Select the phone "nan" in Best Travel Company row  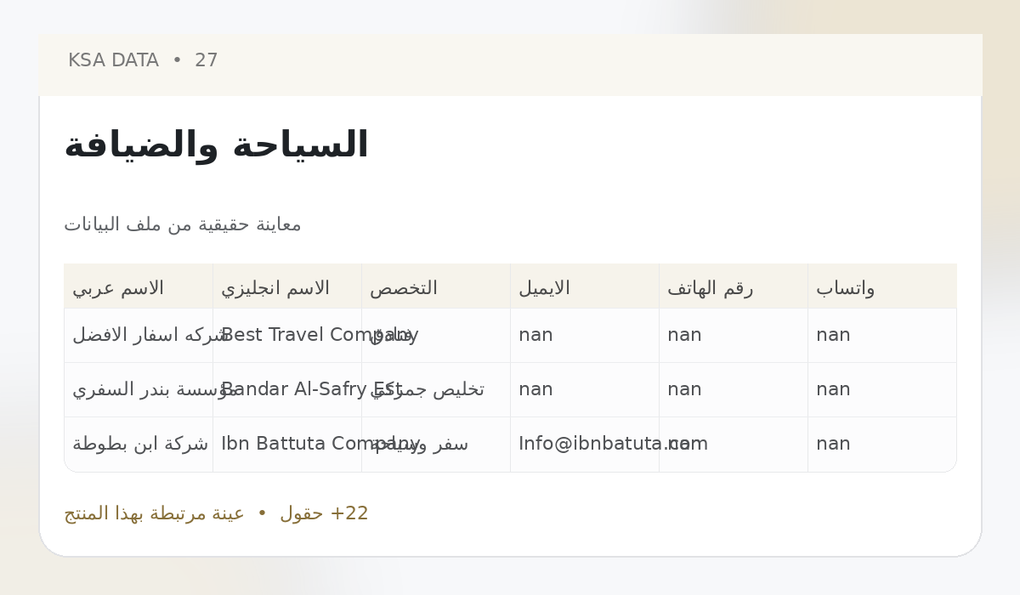(x=734, y=336)
